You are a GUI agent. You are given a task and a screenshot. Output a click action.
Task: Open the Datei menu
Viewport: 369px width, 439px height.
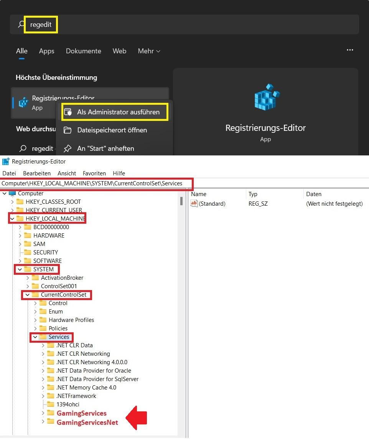pyautogui.click(x=9, y=173)
